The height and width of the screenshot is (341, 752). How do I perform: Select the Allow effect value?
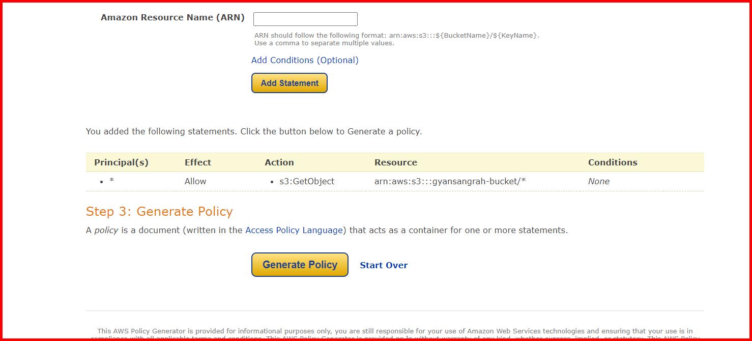point(195,181)
